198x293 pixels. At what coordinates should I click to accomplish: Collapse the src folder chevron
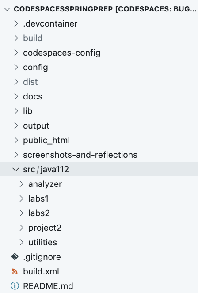[x=15, y=170]
